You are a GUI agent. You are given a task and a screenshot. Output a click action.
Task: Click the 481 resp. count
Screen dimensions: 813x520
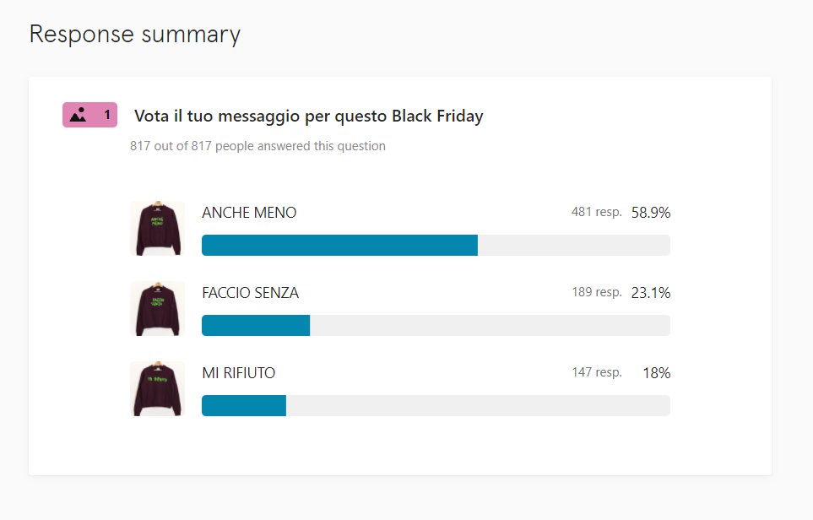pos(596,212)
